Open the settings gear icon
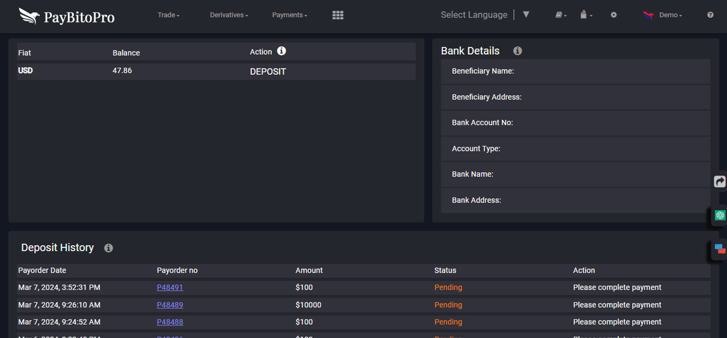The image size is (727, 338). click(x=613, y=15)
